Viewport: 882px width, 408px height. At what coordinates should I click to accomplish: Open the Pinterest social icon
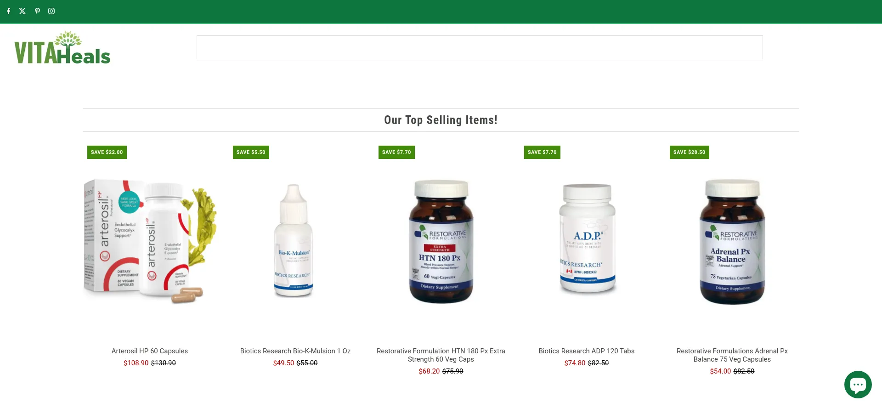pyautogui.click(x=37, y=11)
